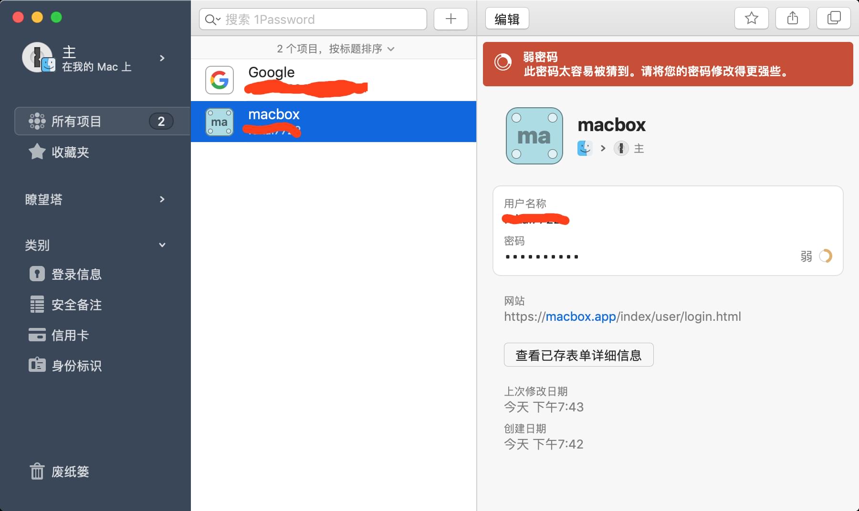Select the macbox item in list

334,122
